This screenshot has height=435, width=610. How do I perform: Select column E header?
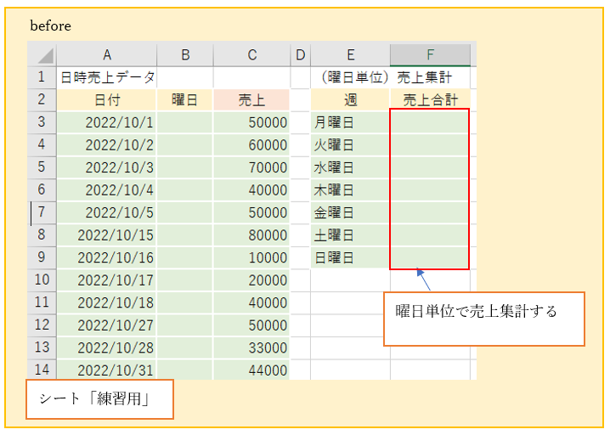(350, 55)
